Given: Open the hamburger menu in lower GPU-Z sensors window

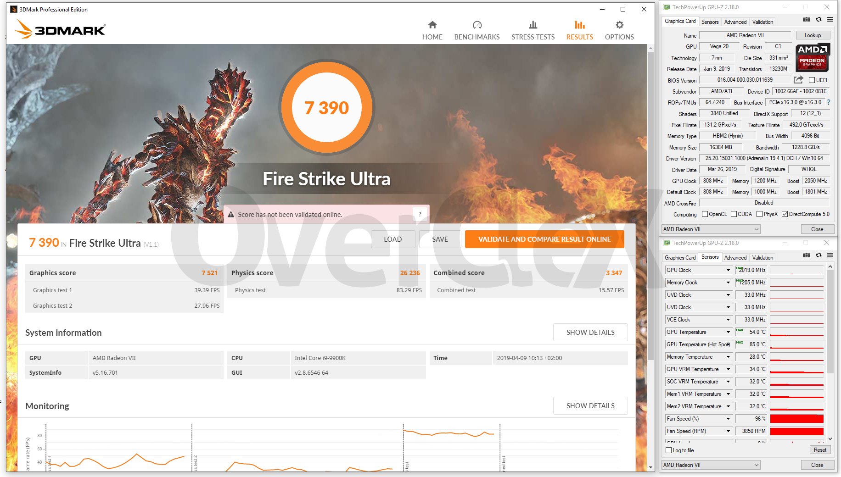Looking at the screenshot, I should click(x=830, y=255).
